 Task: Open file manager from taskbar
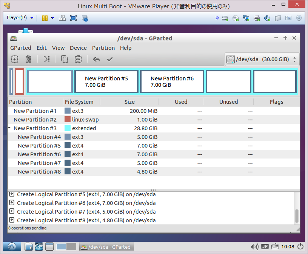[29, 247]
